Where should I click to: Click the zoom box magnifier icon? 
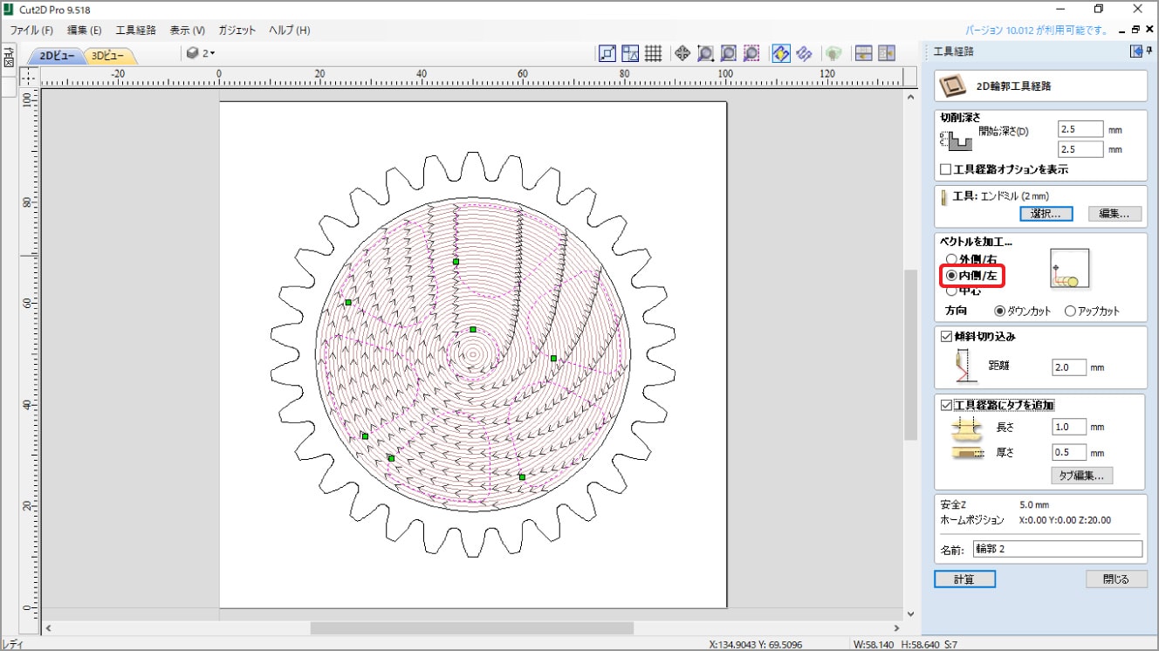(x=705, y=53)
